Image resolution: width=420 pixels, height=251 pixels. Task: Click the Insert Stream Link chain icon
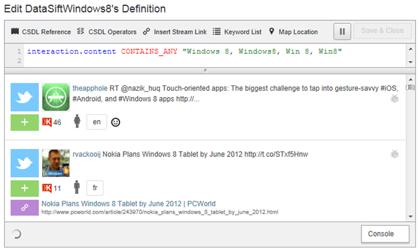[x=146, y=32]
